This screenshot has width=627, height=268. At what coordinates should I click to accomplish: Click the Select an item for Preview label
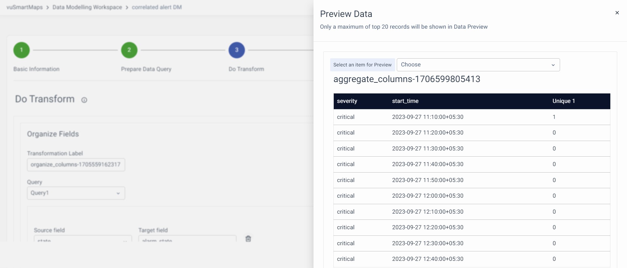pyautogui.click(x=362, y=65)
